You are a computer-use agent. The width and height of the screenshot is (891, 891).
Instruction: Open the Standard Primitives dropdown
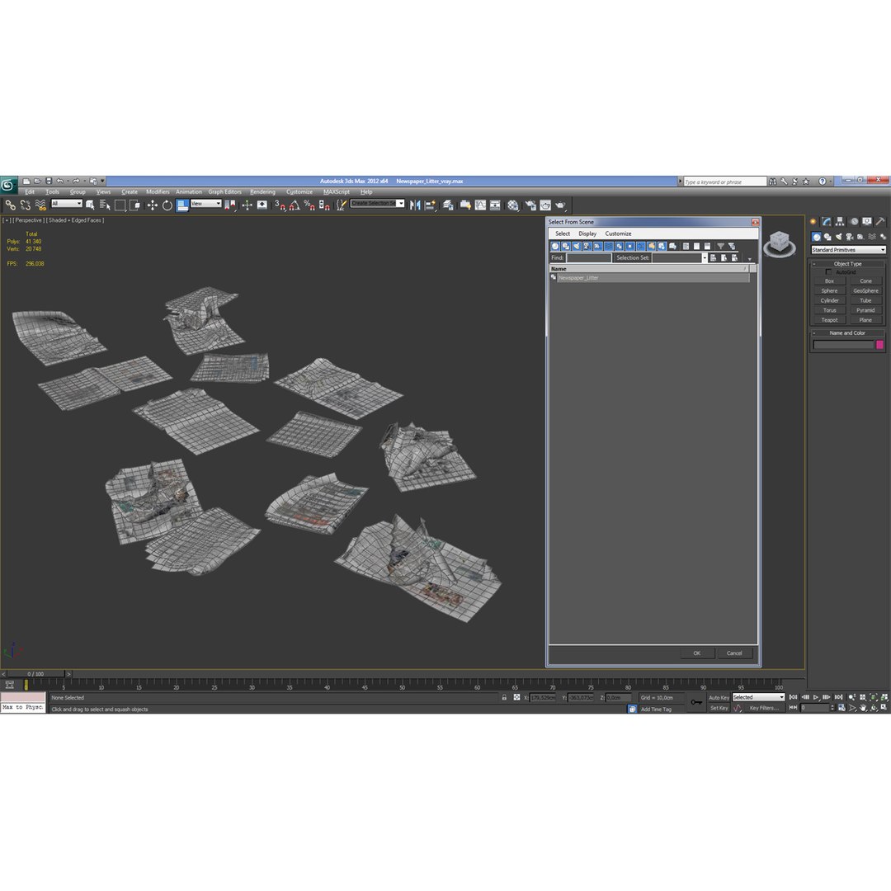point(848,249)
